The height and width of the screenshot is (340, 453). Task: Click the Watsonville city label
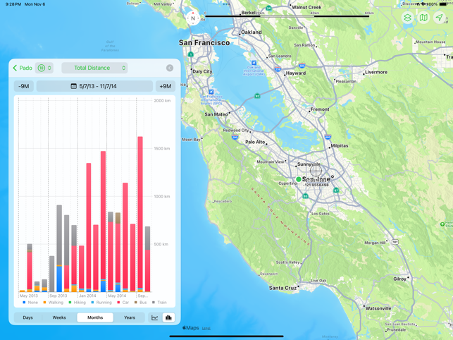378,308
